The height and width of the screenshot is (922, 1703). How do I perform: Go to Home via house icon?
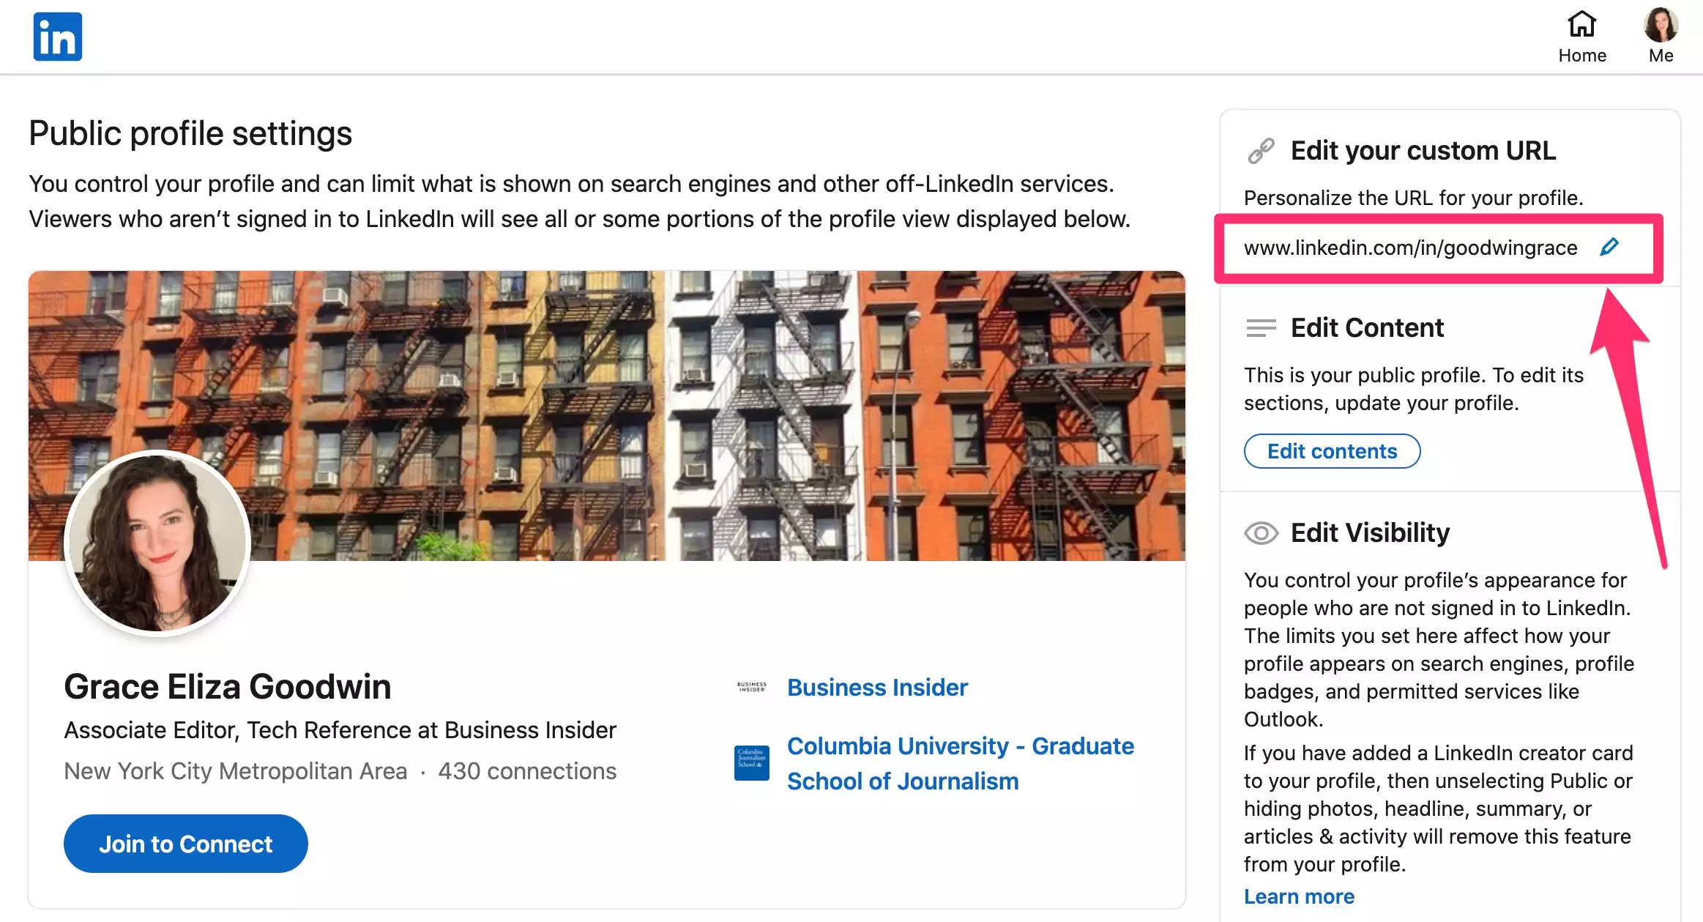(1581, 24)
